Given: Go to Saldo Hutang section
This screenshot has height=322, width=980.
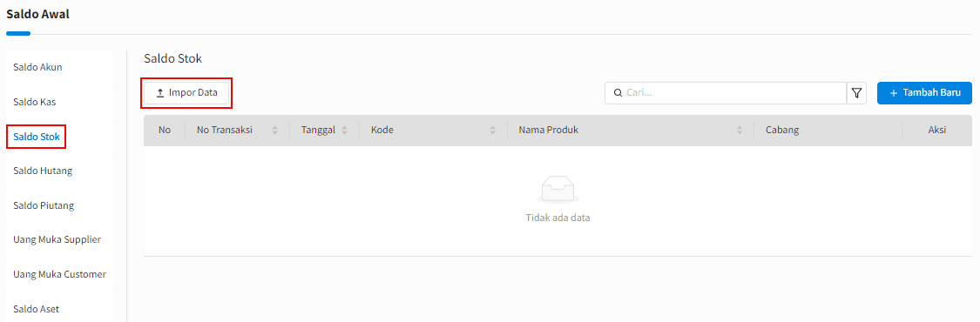Looking at the screenshot, I should pyautogui.click(x=43, y=171).
